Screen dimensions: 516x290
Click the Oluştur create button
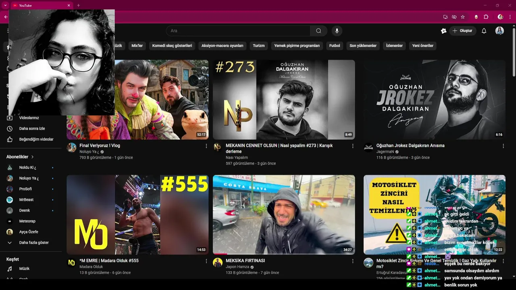(x=463, y=31)
